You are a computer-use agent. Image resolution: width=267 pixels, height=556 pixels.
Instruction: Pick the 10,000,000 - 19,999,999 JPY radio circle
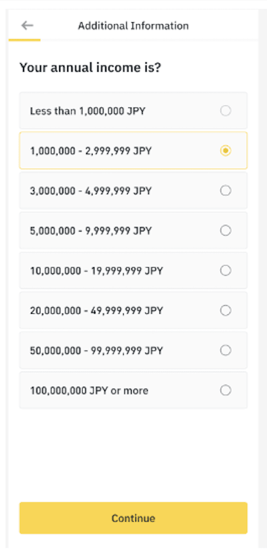coord(226,270)
